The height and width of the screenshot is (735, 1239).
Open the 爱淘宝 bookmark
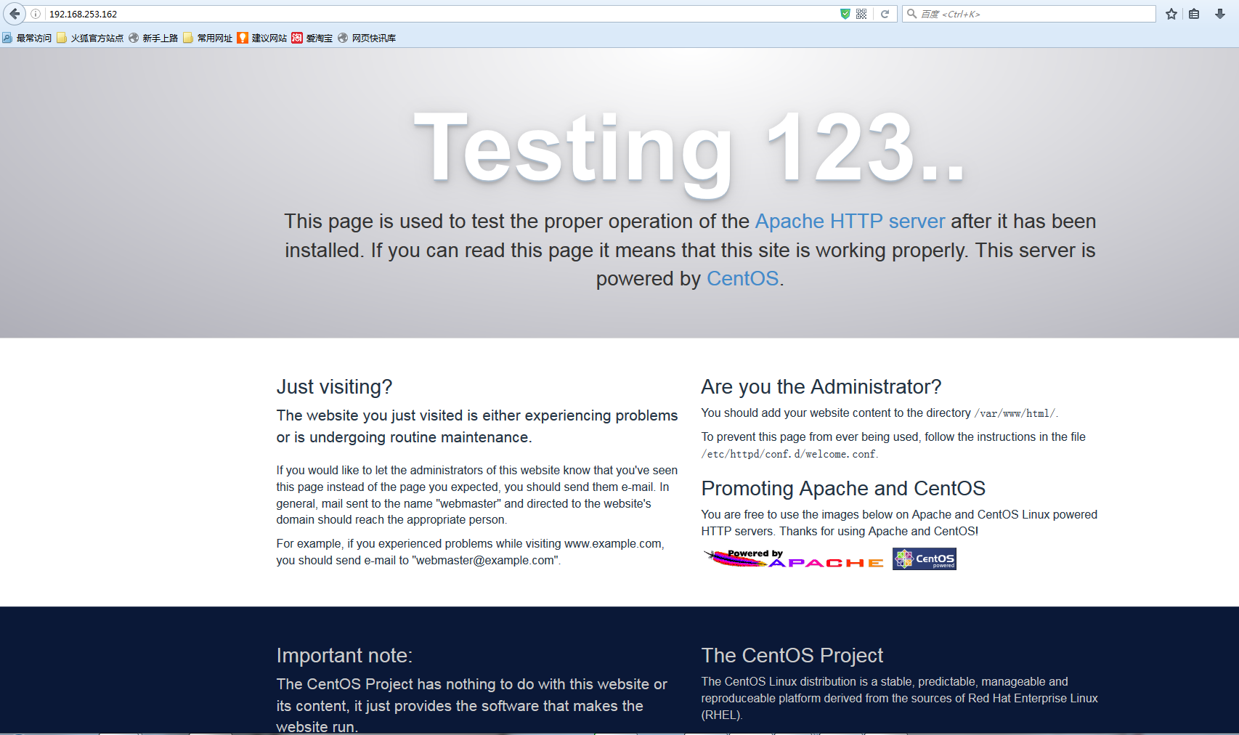click(312, 38)
